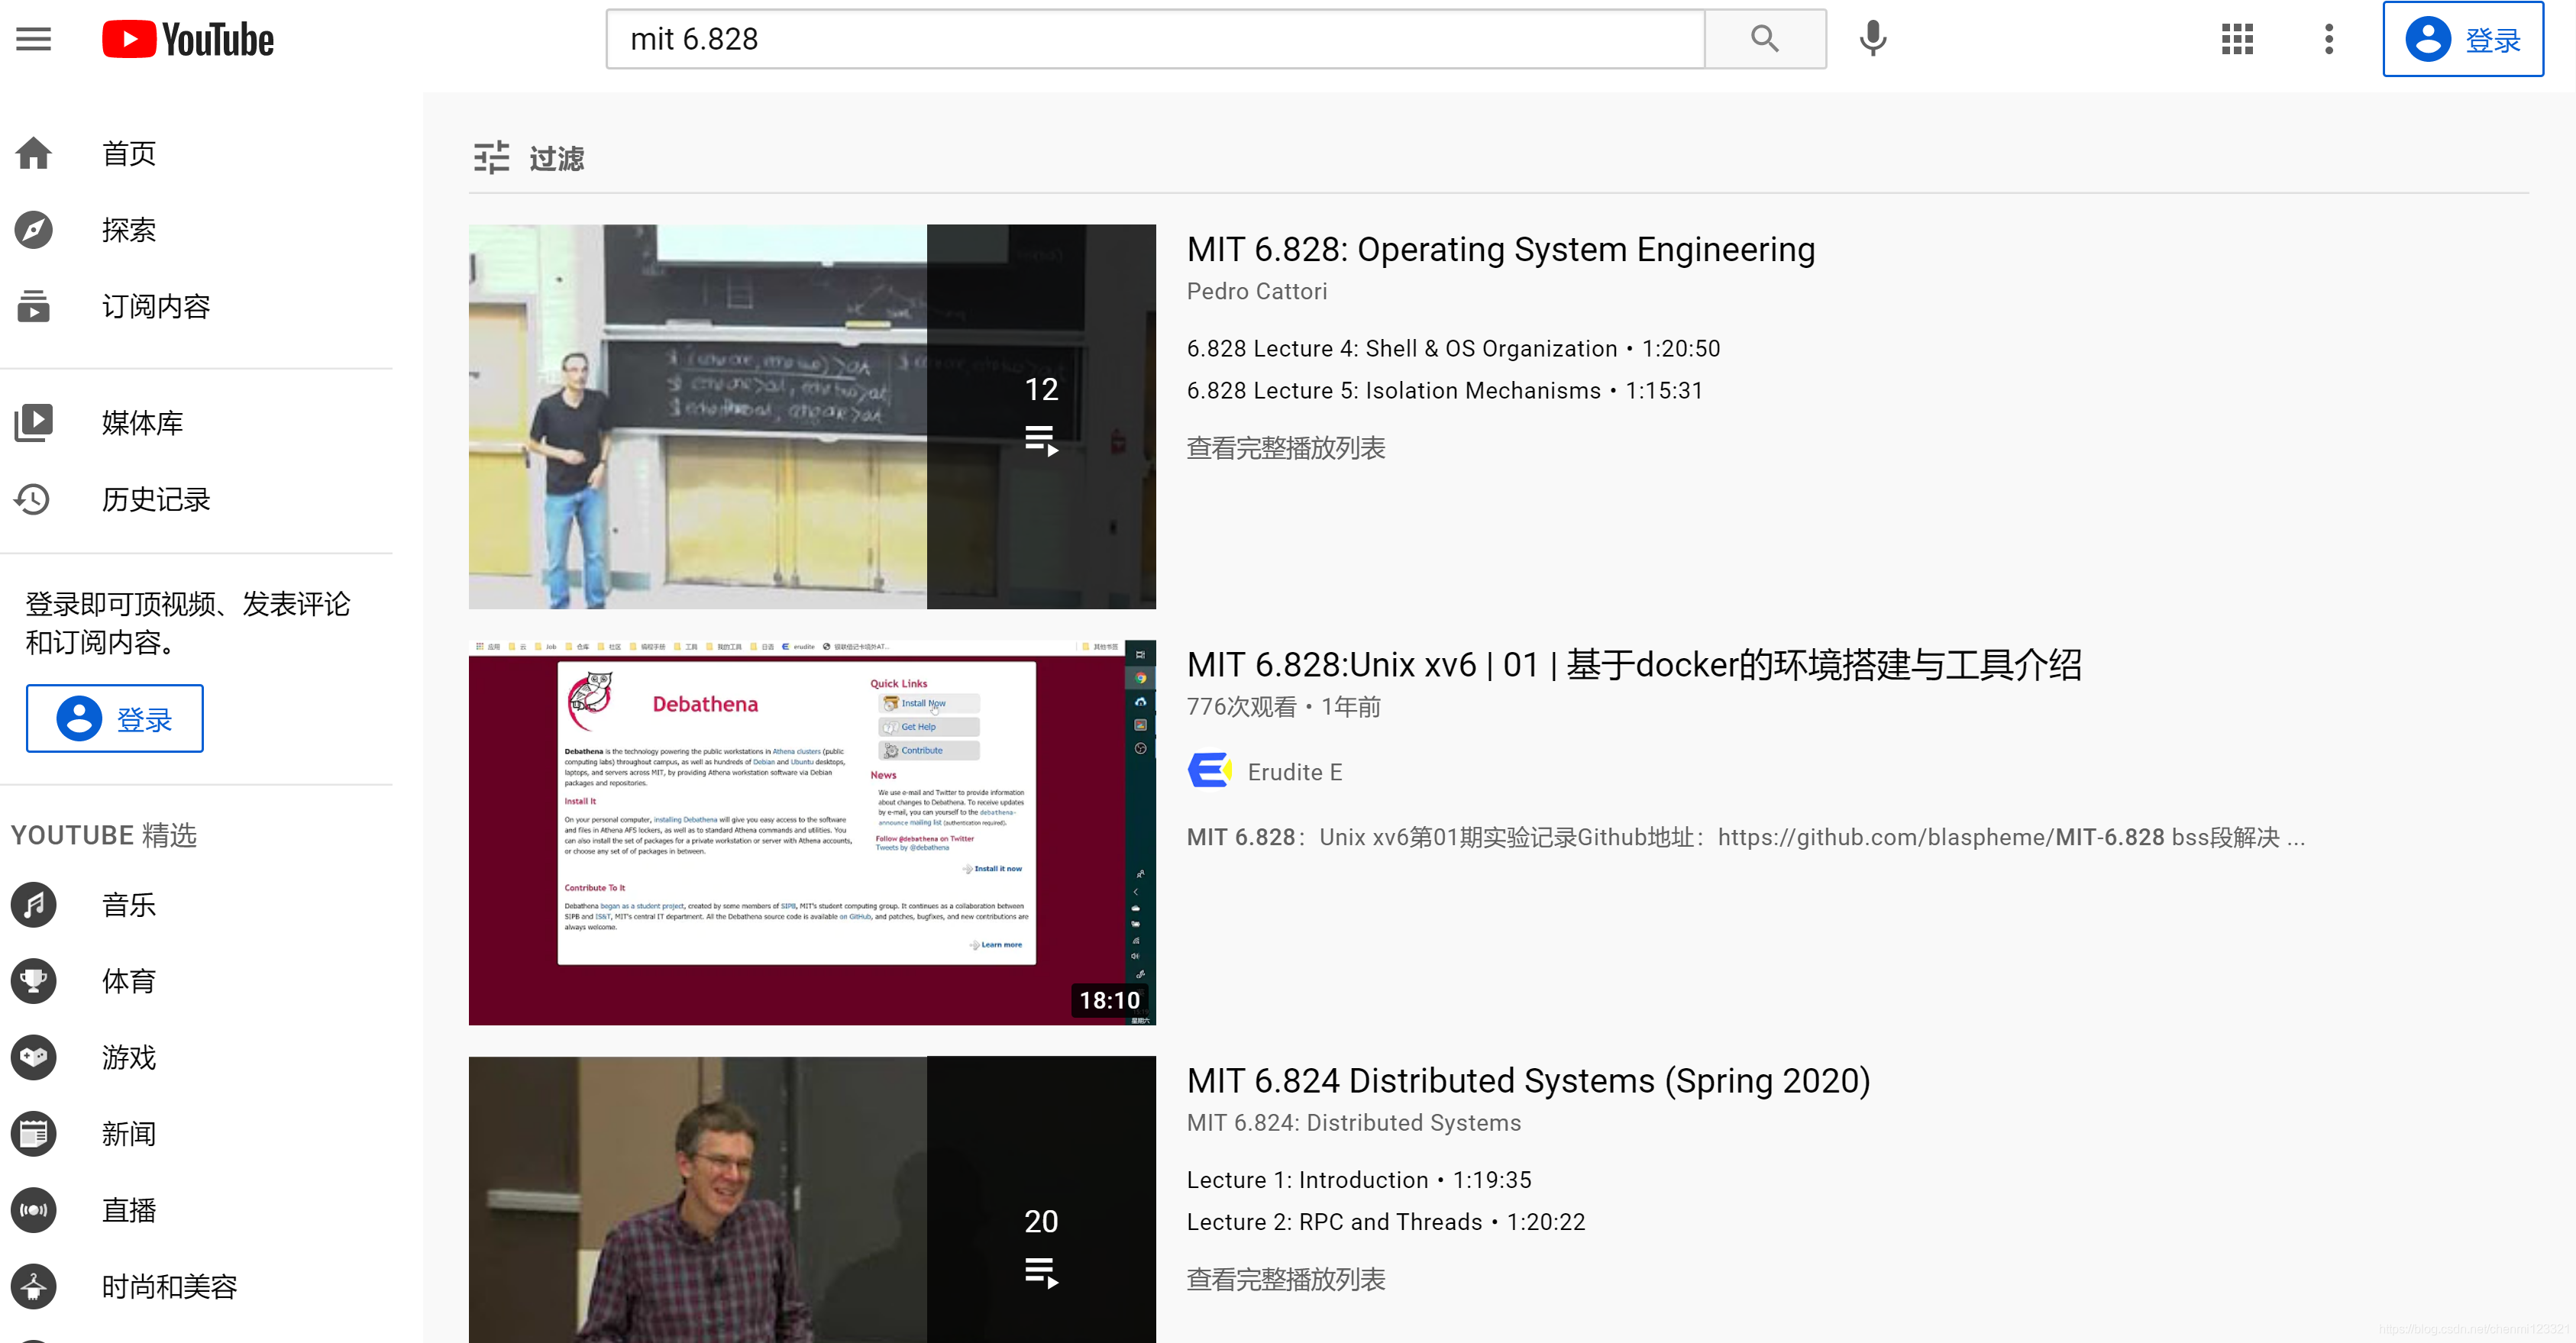Click title MIT 6.828: Operating System Engineering
The image size is (2576, 1343).
point(1501,249)
